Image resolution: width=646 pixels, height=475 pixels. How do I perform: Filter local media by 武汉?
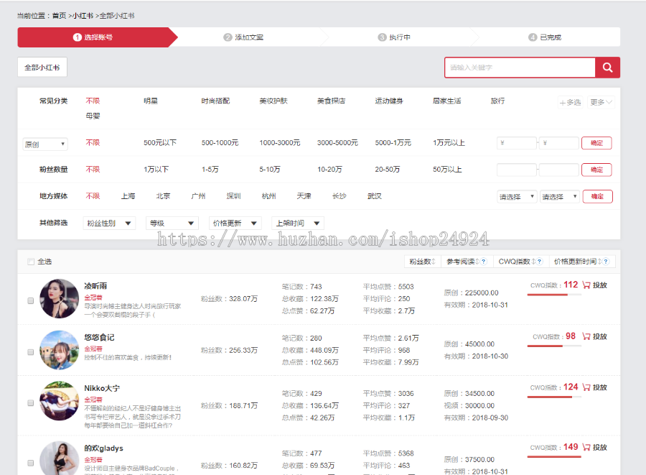[x=375, y=196]
